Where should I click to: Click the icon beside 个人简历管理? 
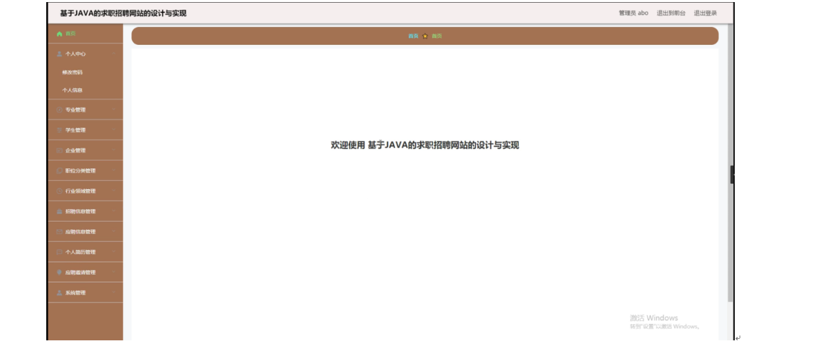pyautogui.click(x=59, y=252)
